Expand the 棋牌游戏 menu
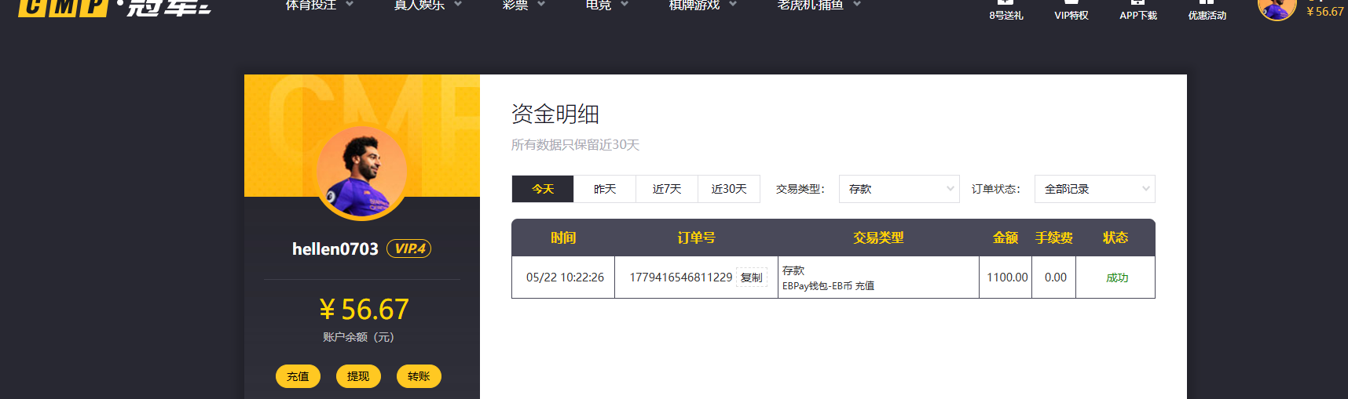The image size is (1348, 399). (702, 5)
